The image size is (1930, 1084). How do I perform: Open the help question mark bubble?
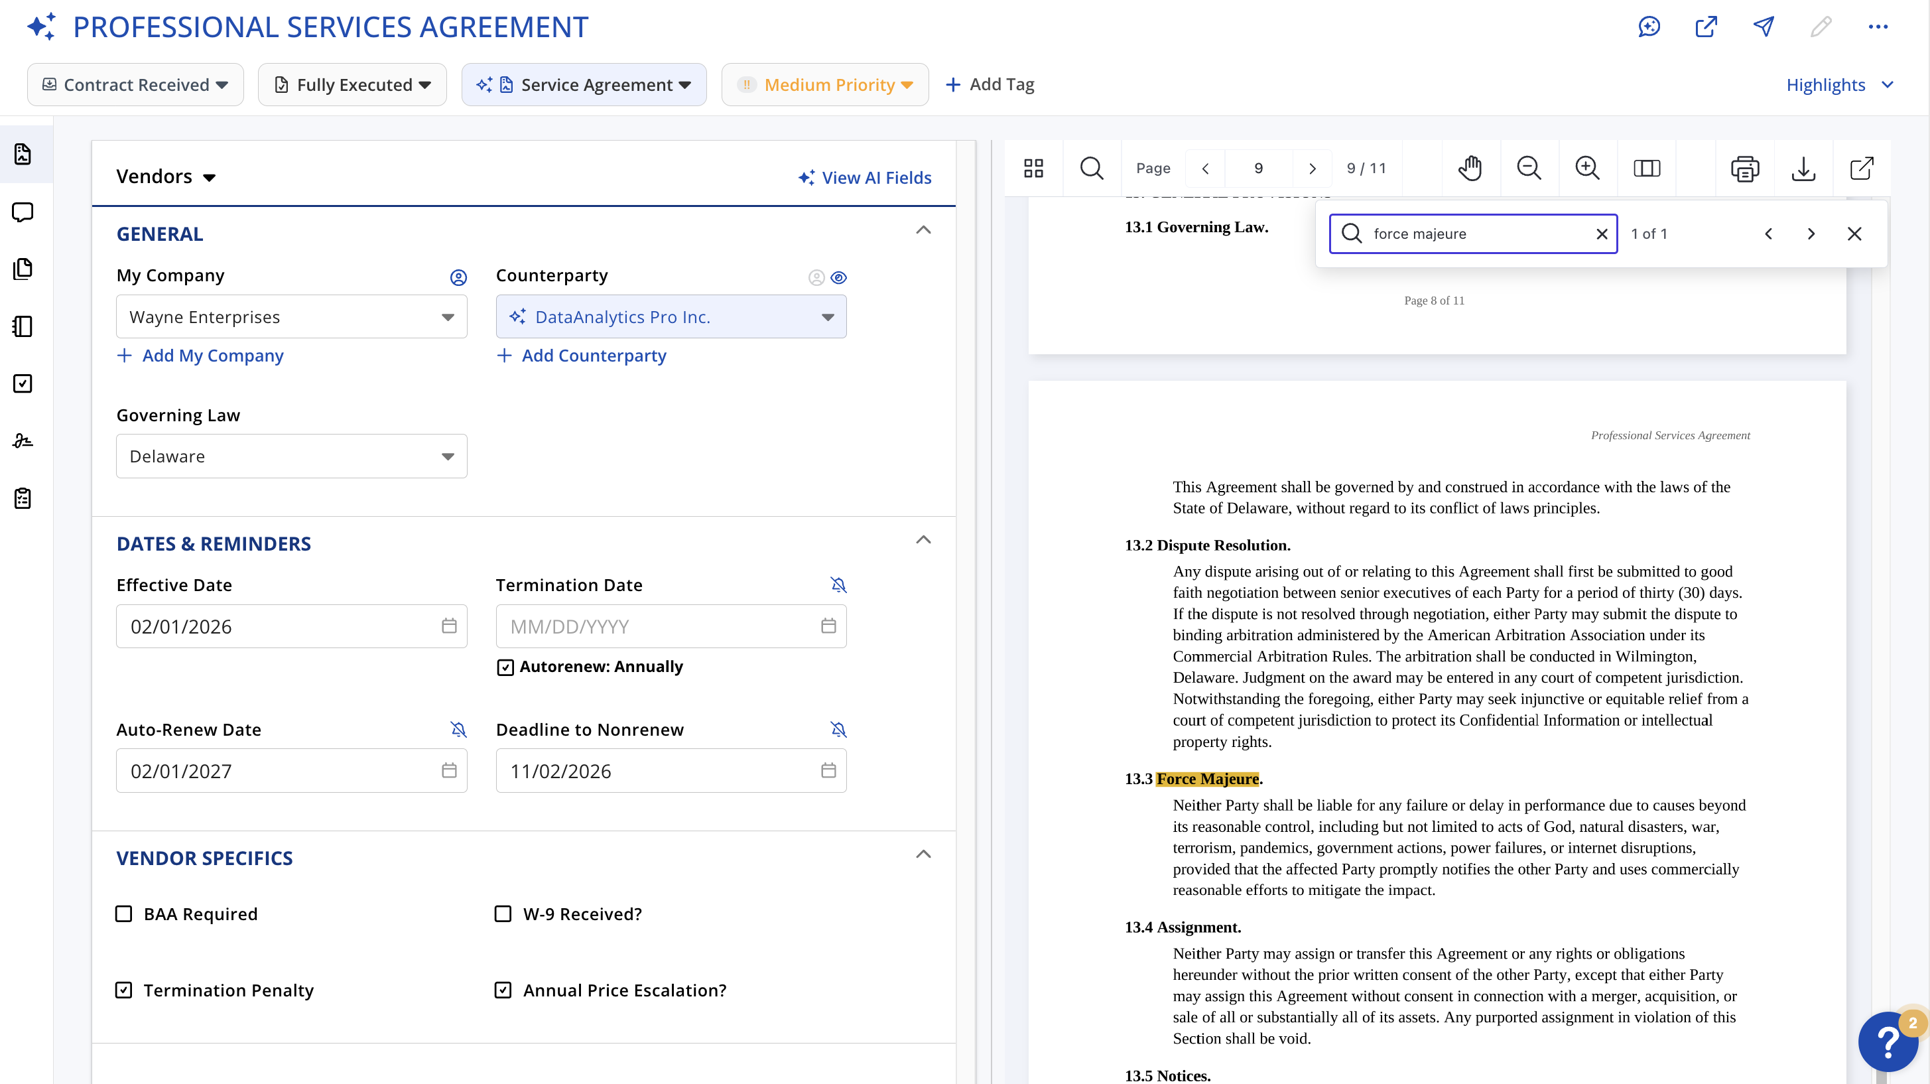[1890, 1043]
